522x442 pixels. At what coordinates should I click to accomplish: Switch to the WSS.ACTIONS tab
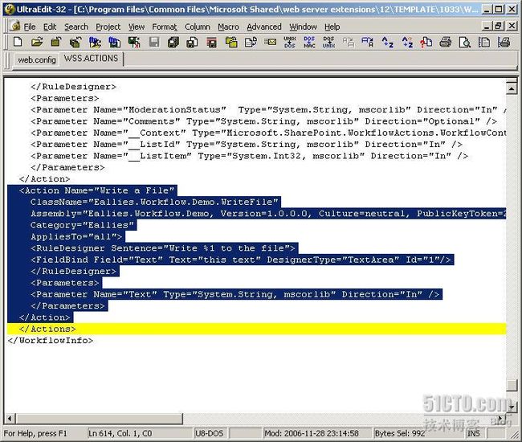click(x=91, y=59)
